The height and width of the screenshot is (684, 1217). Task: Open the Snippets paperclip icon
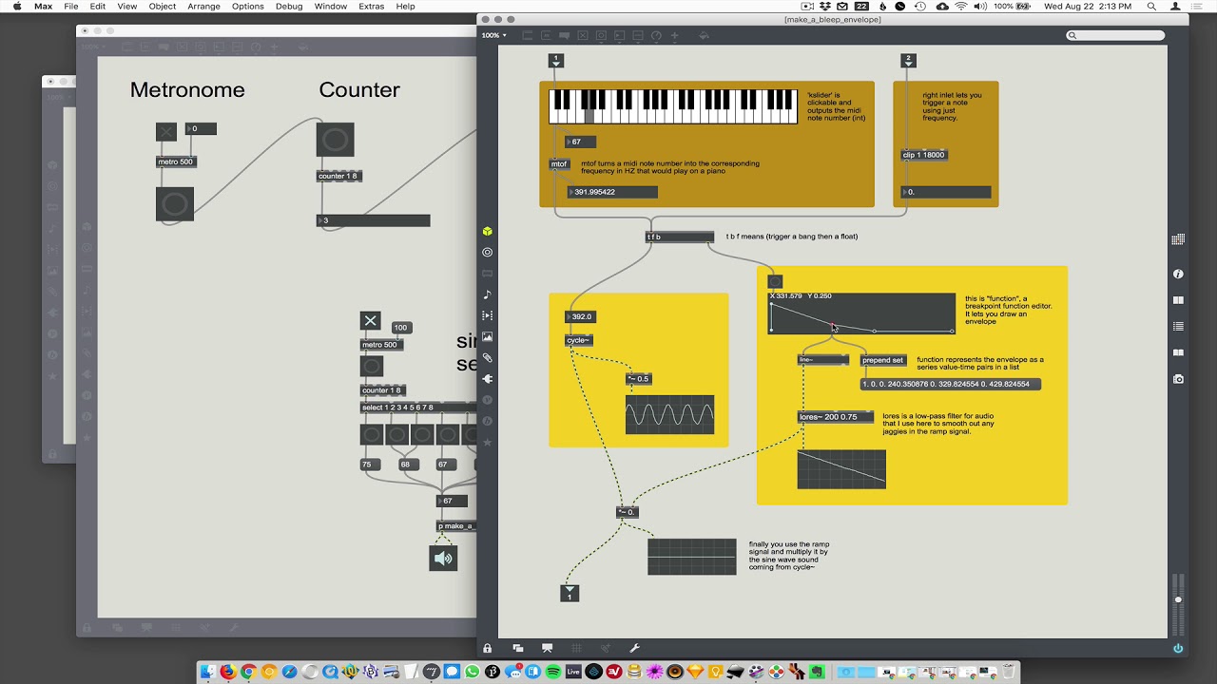pyautogui.click(x=487, y=358)
